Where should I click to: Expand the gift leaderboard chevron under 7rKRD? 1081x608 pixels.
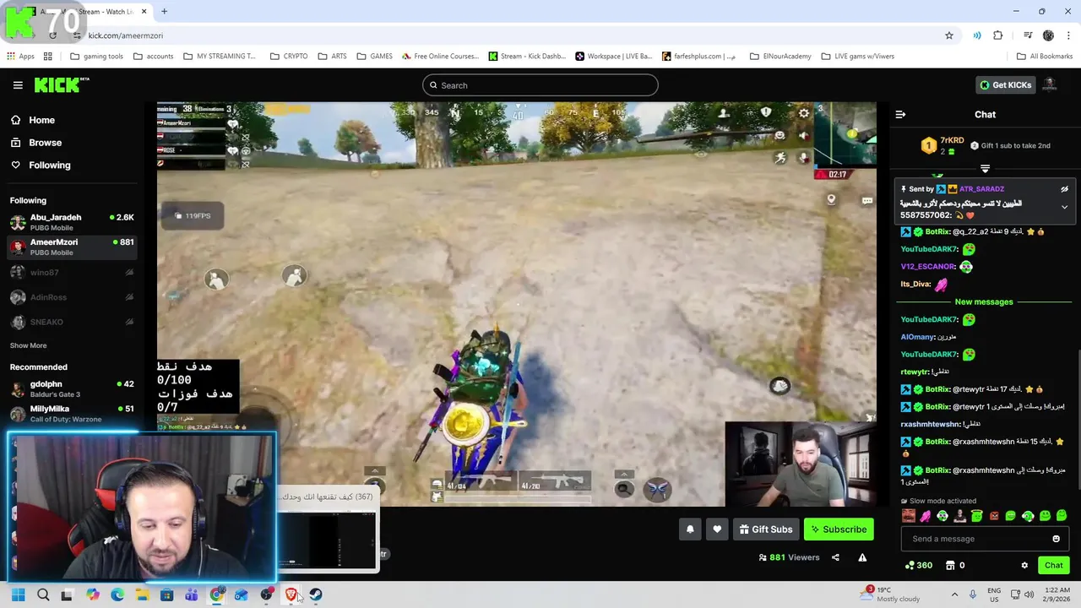click(985, 169)
